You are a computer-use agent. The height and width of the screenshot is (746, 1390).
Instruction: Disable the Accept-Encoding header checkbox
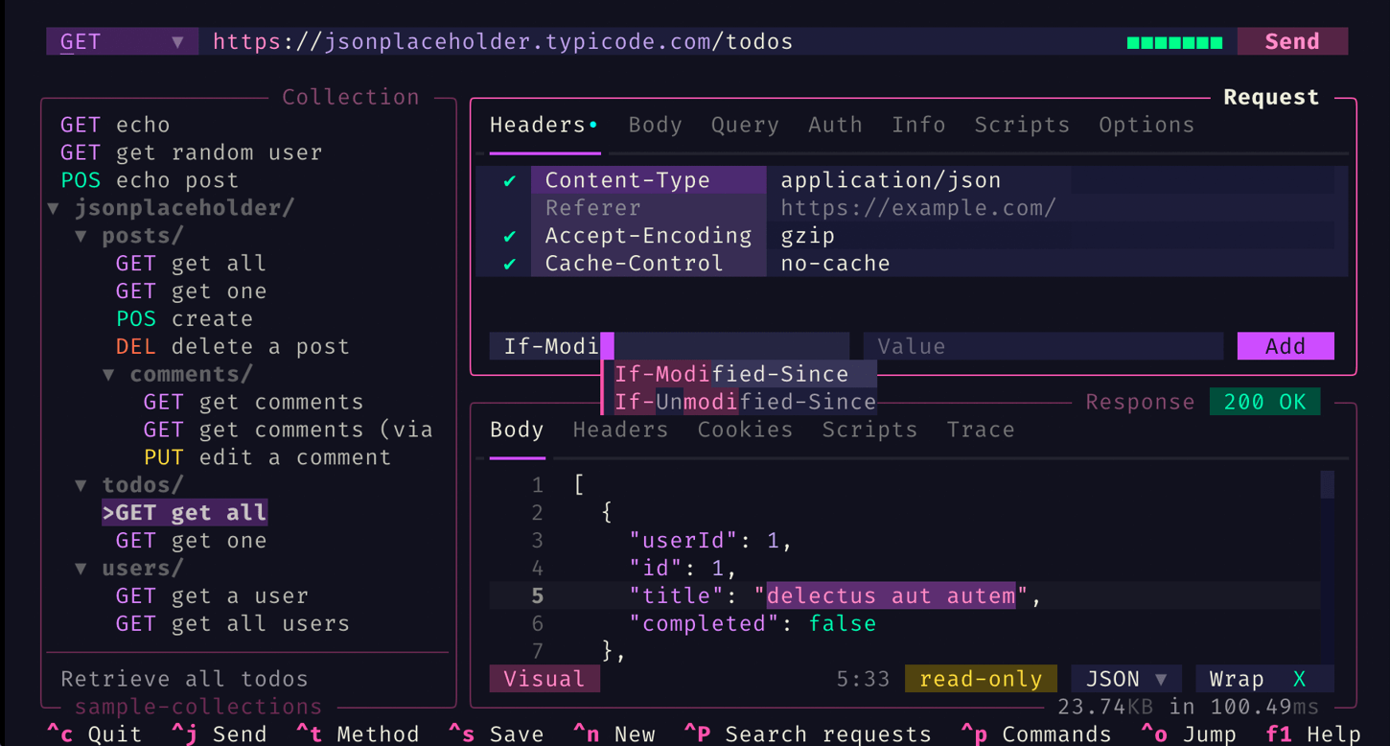(510, 236)
